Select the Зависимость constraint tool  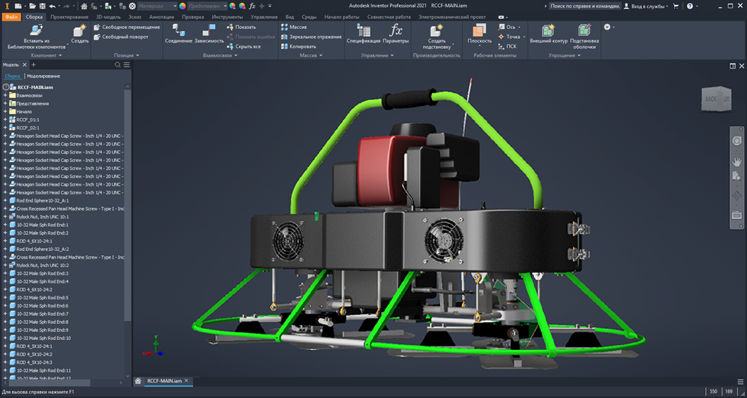209,30
